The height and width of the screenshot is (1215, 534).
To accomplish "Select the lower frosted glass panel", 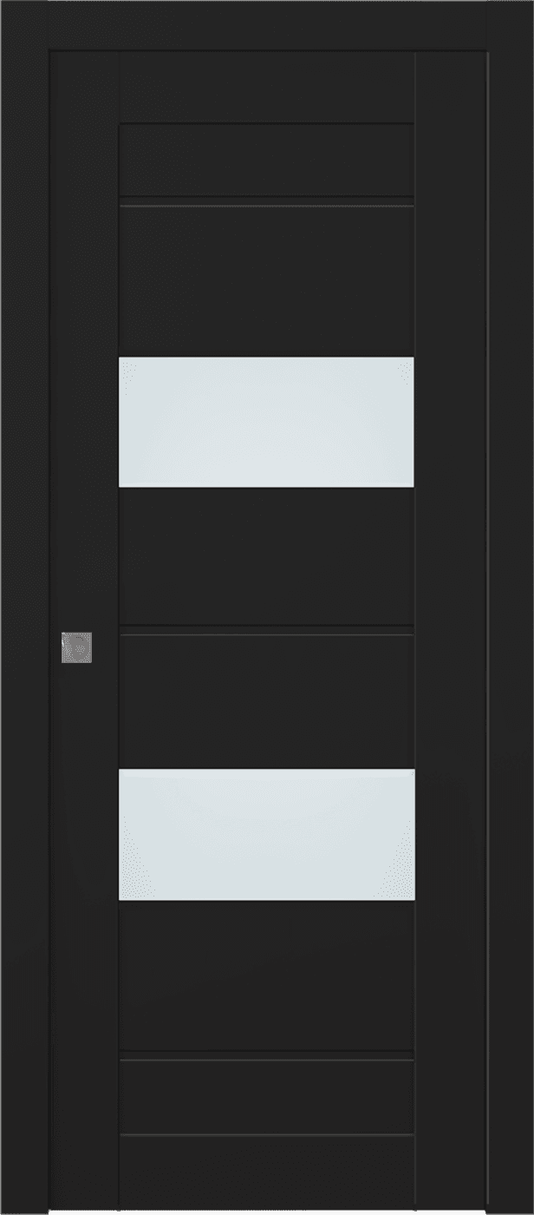I will 266,834.
